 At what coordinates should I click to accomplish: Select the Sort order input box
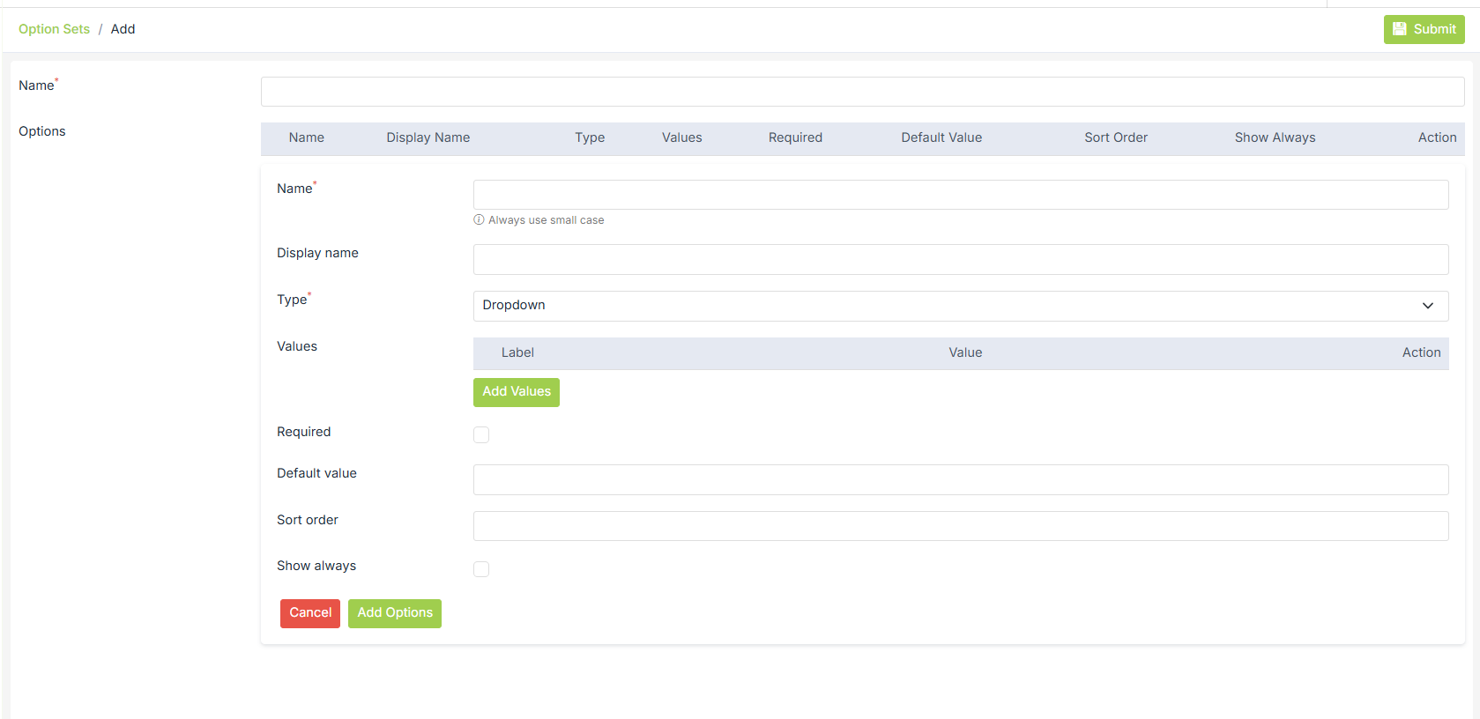tap(959, 526)
